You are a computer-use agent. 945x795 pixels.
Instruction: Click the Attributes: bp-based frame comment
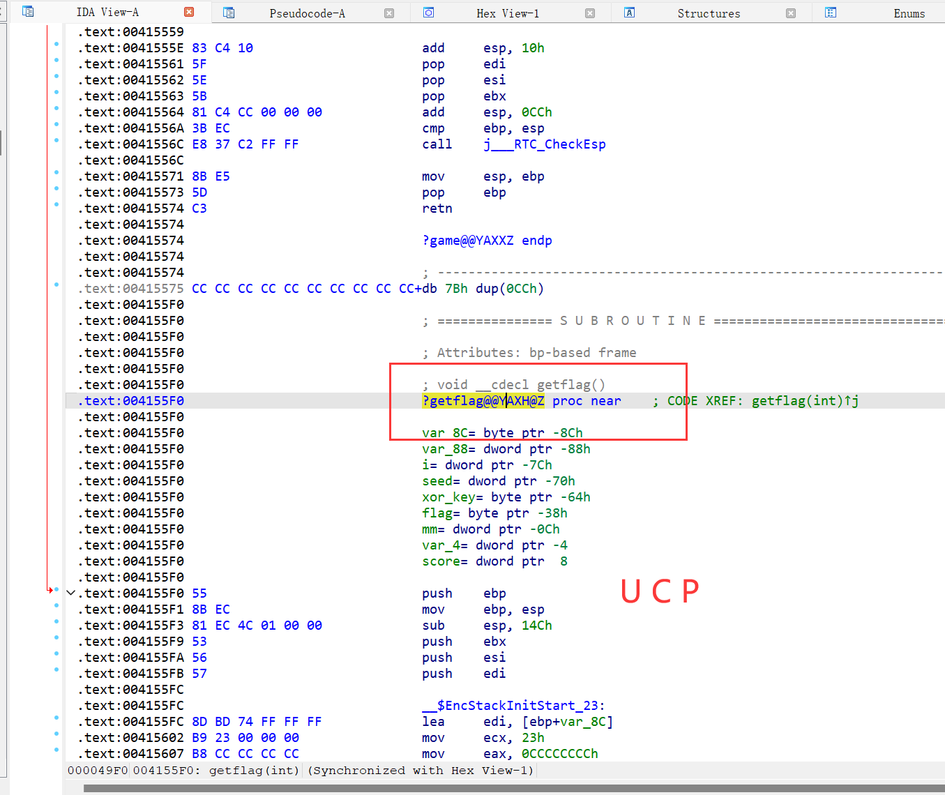529,353
